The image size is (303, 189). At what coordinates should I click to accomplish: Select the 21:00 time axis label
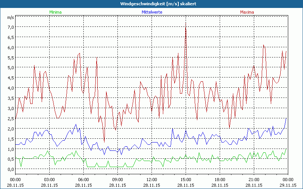tap(254, 180)
